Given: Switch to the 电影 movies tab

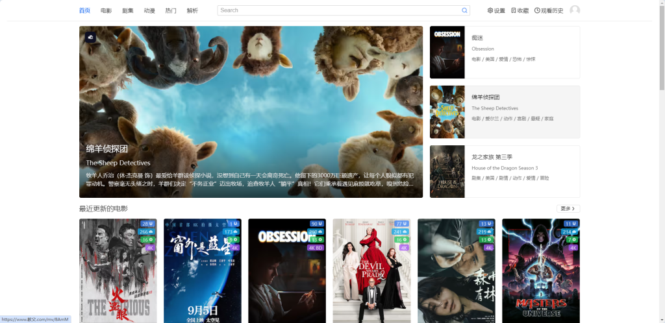Looking at the screenshot, I should (106, 10).
